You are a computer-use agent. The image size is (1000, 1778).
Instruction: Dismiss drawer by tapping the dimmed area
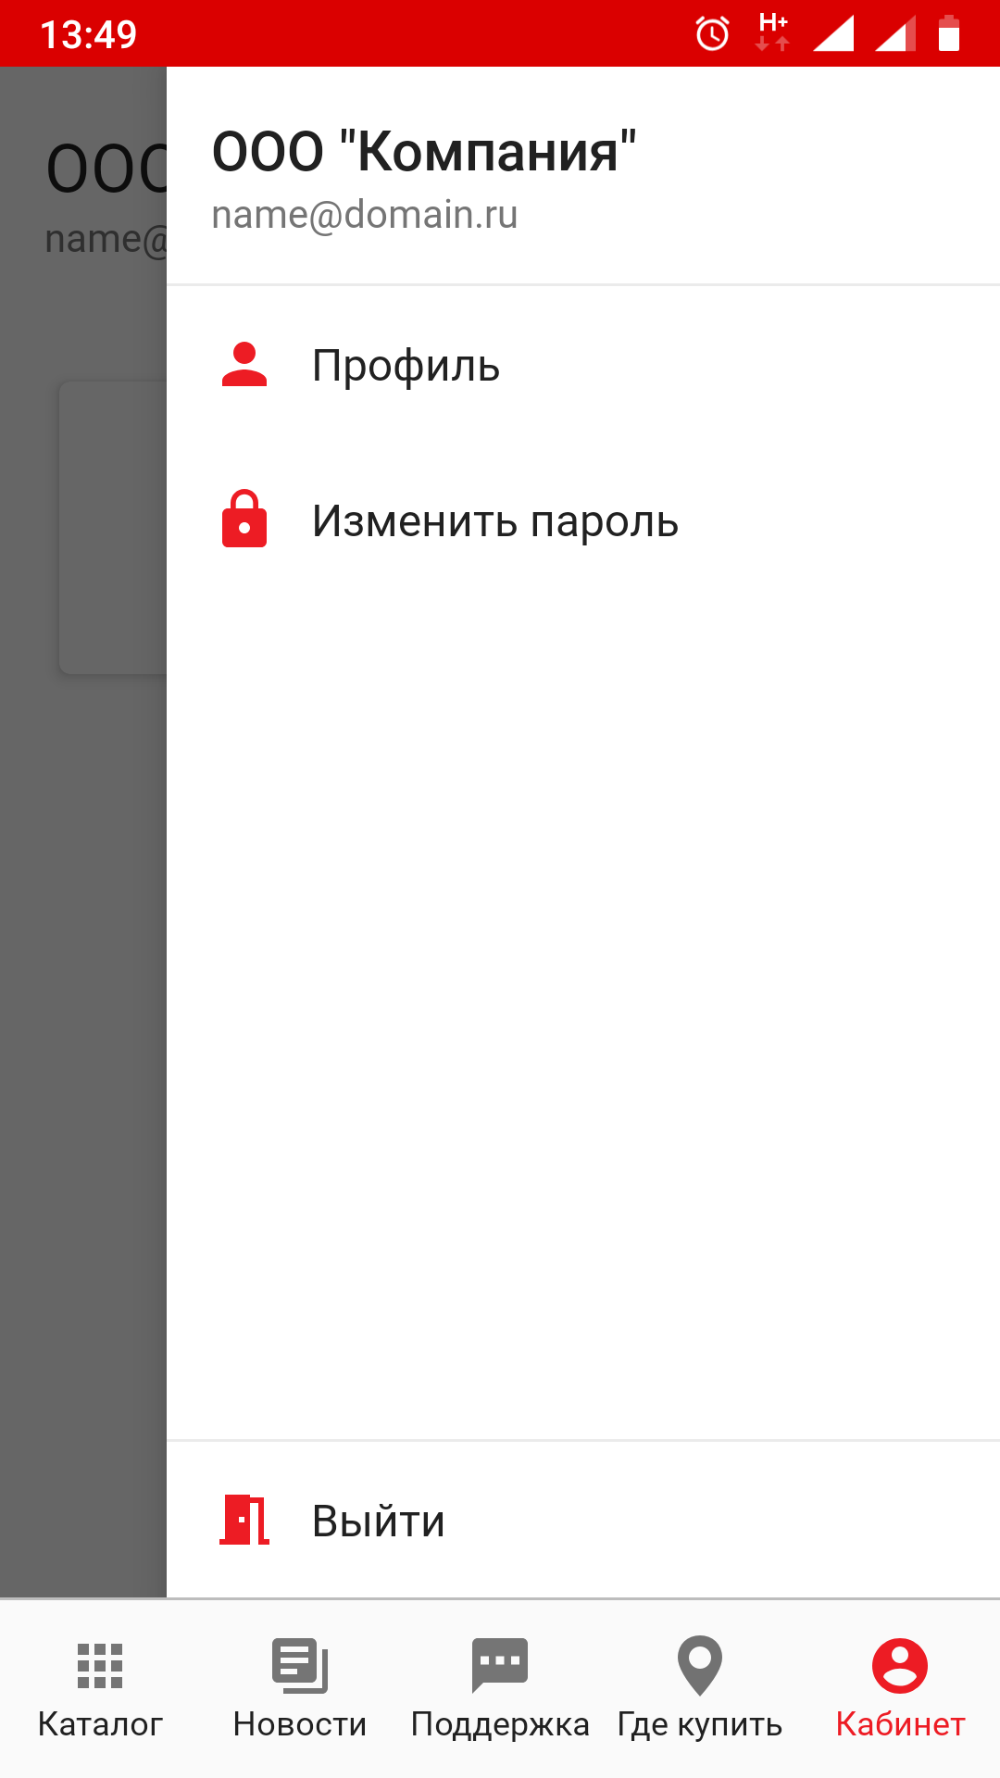83,926
